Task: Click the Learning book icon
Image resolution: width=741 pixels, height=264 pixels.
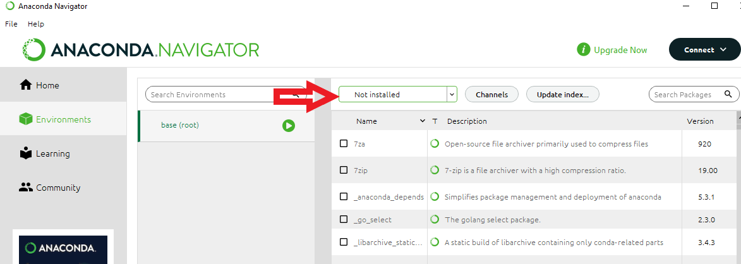Action: [25, 153]
